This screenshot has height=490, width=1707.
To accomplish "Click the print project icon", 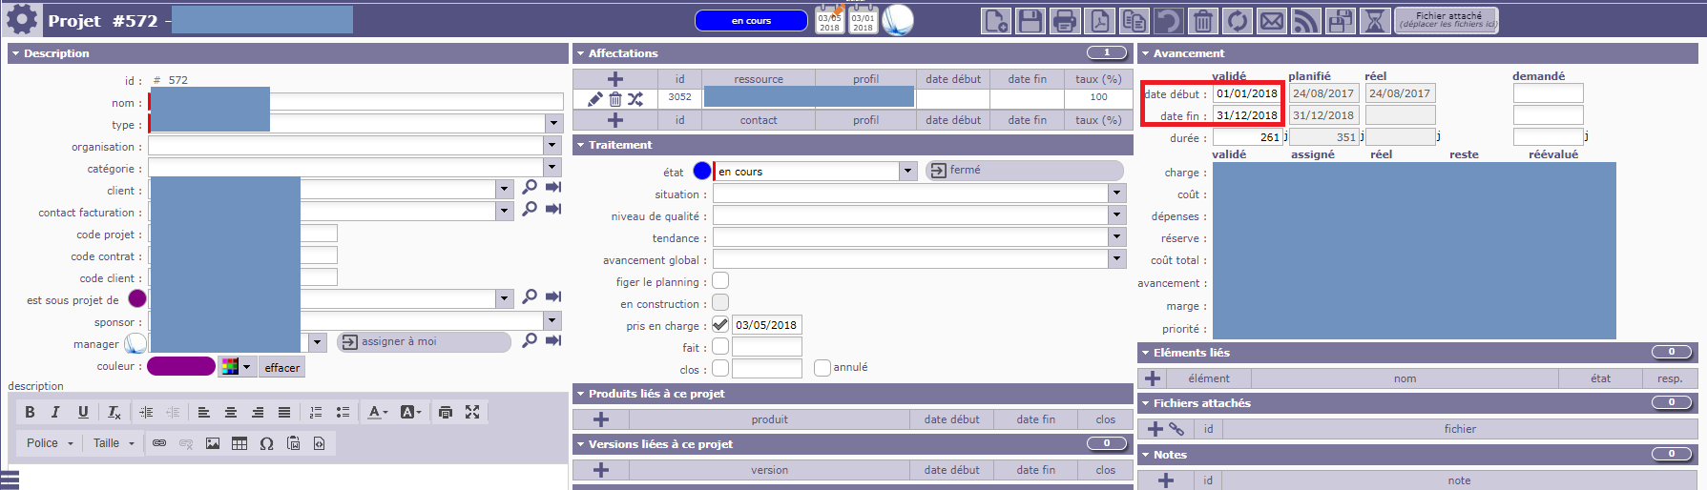I will [x=1065, y=21].
